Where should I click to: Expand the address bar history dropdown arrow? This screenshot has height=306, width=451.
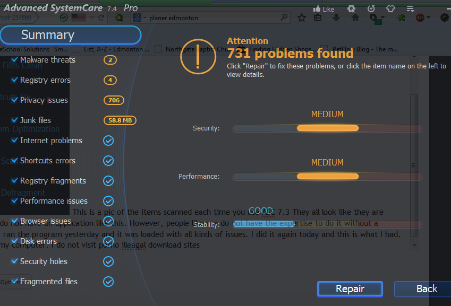(x=92, y=18)
